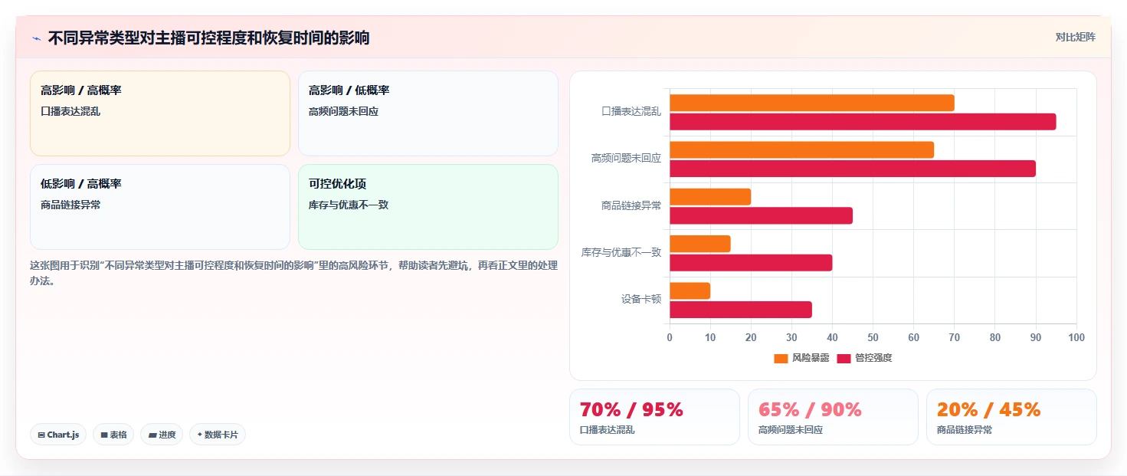Click the x-axis tick label 100
Screen dimensions: 1127x476
pyautogui.click(x=1076, y=337)
